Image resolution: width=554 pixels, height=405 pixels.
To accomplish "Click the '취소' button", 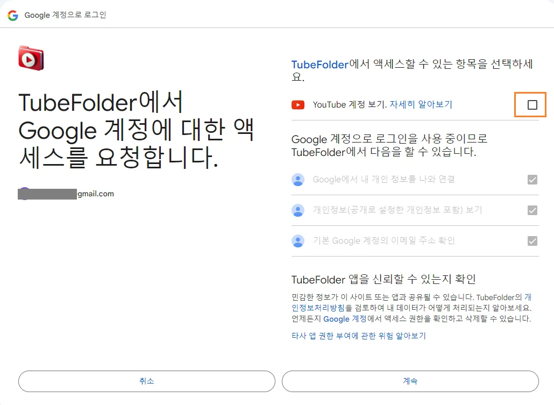I will point(147,381).
